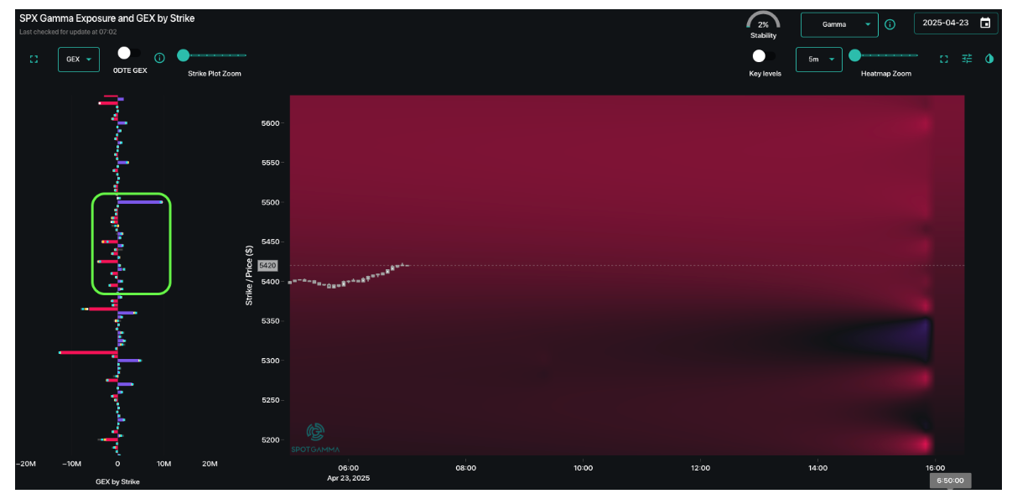
Task: Select the −20M axis label
Action: 26,464
